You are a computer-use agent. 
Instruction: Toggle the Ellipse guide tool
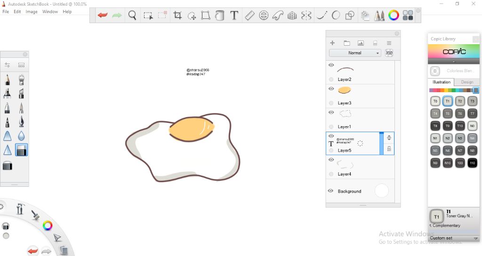(264, 15)
